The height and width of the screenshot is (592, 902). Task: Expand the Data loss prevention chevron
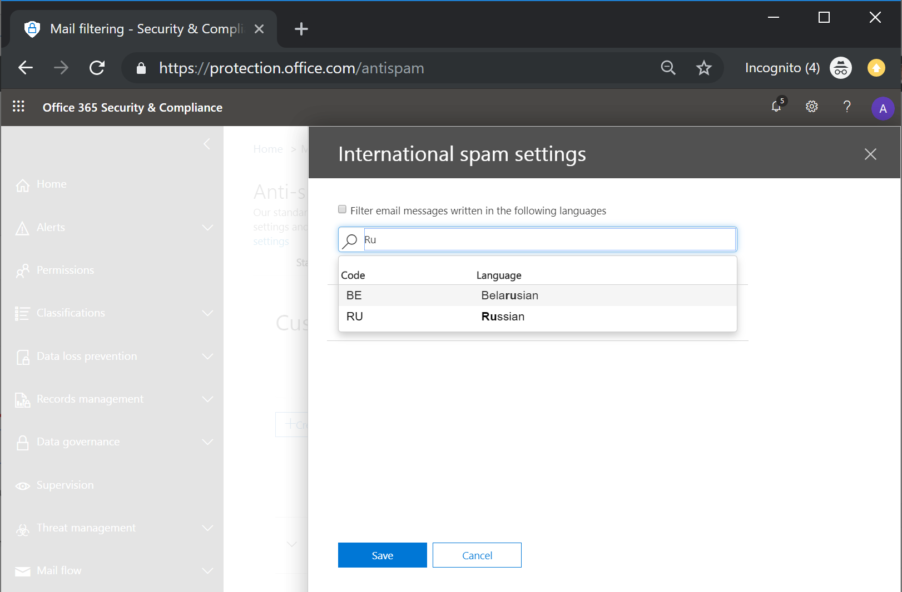point(207,356)
